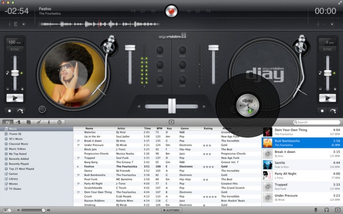343x214 pixels.
Task: Start recording with the red record button
Action: coord(171,11)
